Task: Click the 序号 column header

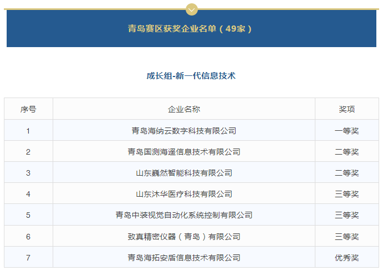Action: point(28,109)
